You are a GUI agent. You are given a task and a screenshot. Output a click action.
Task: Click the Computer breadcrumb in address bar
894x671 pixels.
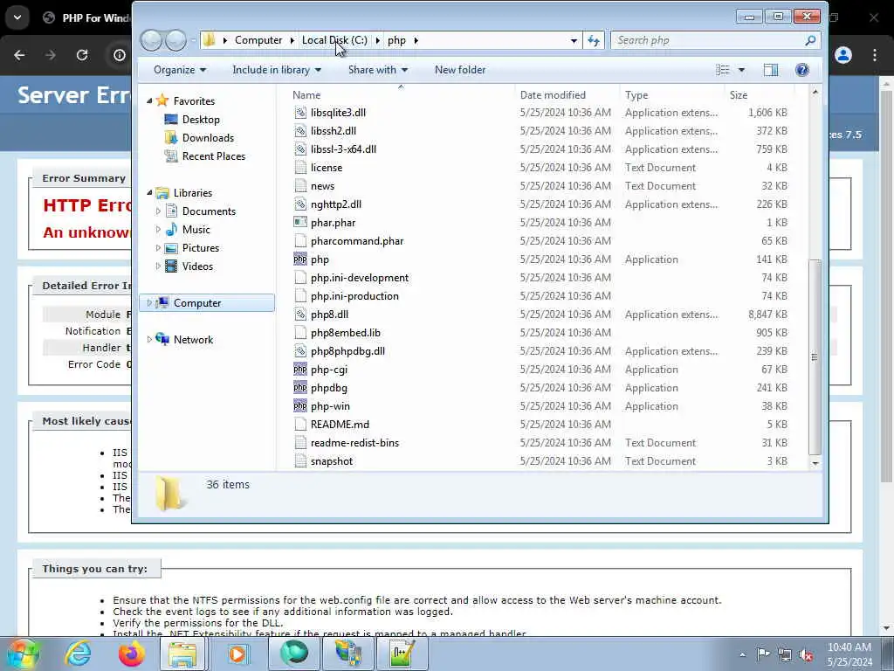258,40
